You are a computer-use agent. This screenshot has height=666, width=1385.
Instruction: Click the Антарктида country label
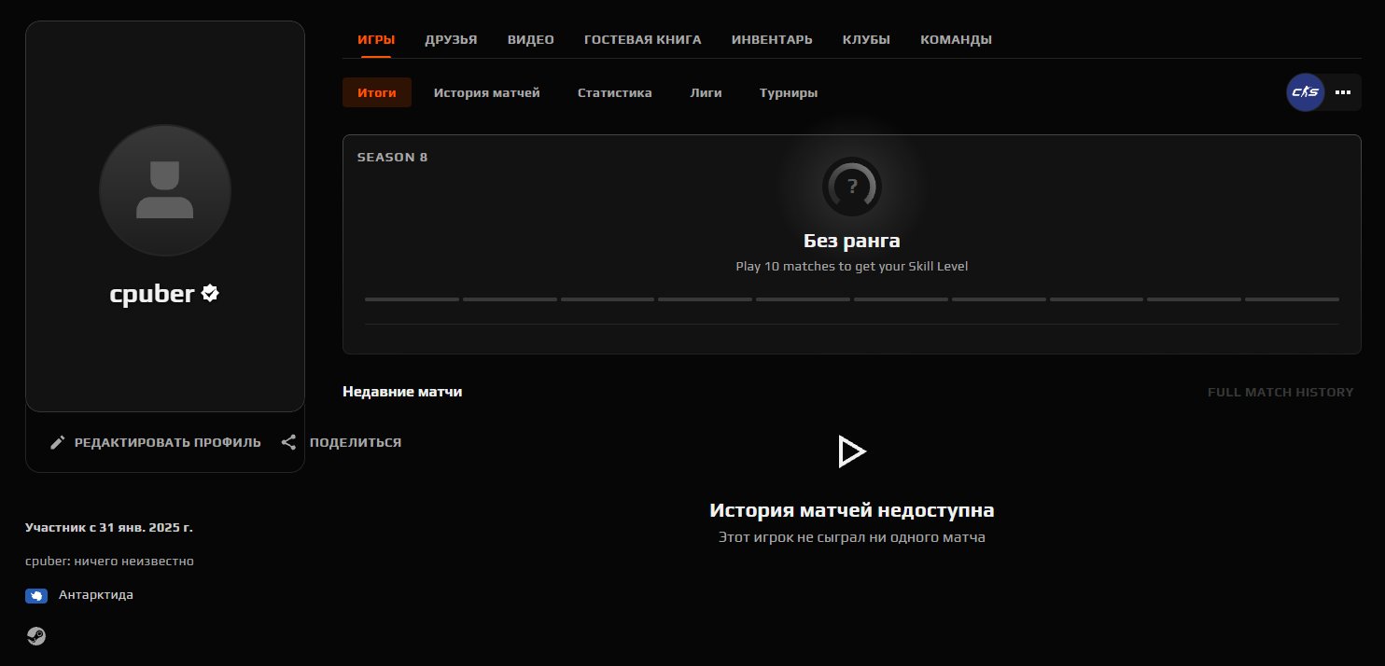(96, 595)
